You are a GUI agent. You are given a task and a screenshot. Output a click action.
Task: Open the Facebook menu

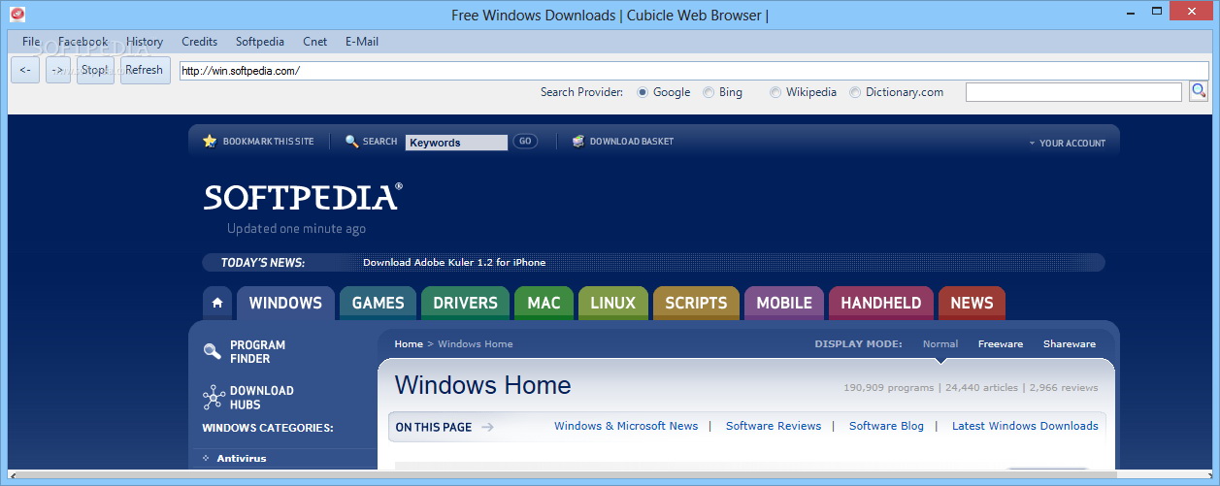click(82, 42)
